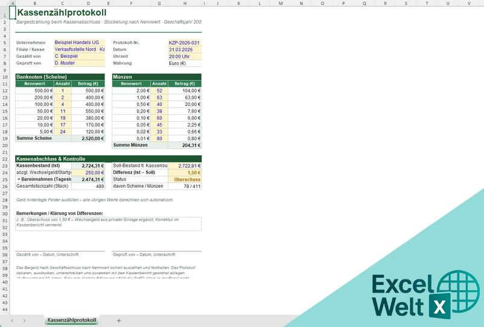Select Wechselgeld value 250,00 €

pos(88,172)
